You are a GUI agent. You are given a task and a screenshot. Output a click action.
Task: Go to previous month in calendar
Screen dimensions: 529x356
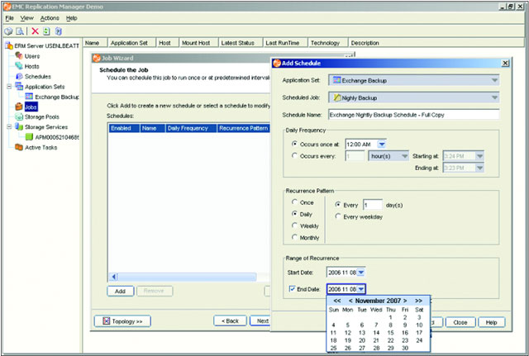[x=350, y=301]
